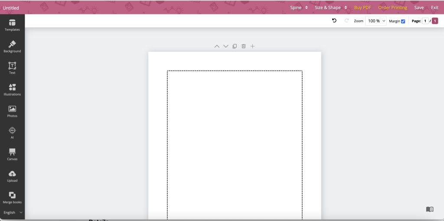Toggle the Margin checkbox
444x221 pixels.
point(403,21)
